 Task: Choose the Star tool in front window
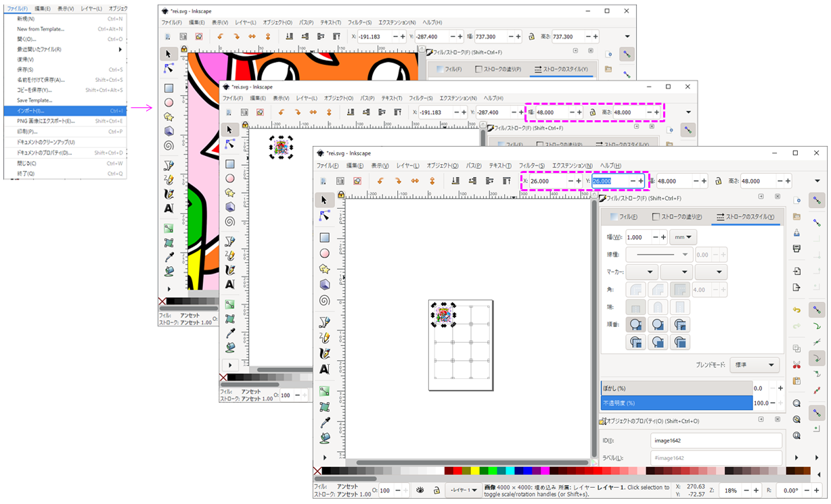click(x=324, y=269)
